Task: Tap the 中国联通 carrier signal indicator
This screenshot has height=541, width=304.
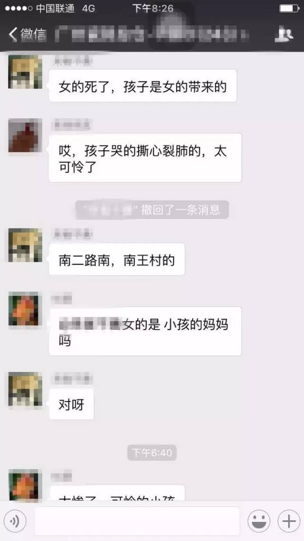Action: (x=40, y=8)
